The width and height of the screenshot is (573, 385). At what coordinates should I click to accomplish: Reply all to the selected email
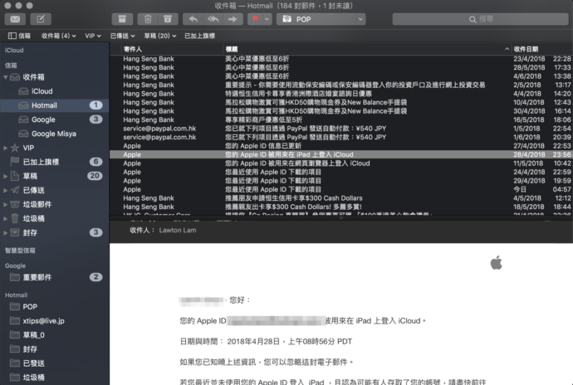(213, 19)
